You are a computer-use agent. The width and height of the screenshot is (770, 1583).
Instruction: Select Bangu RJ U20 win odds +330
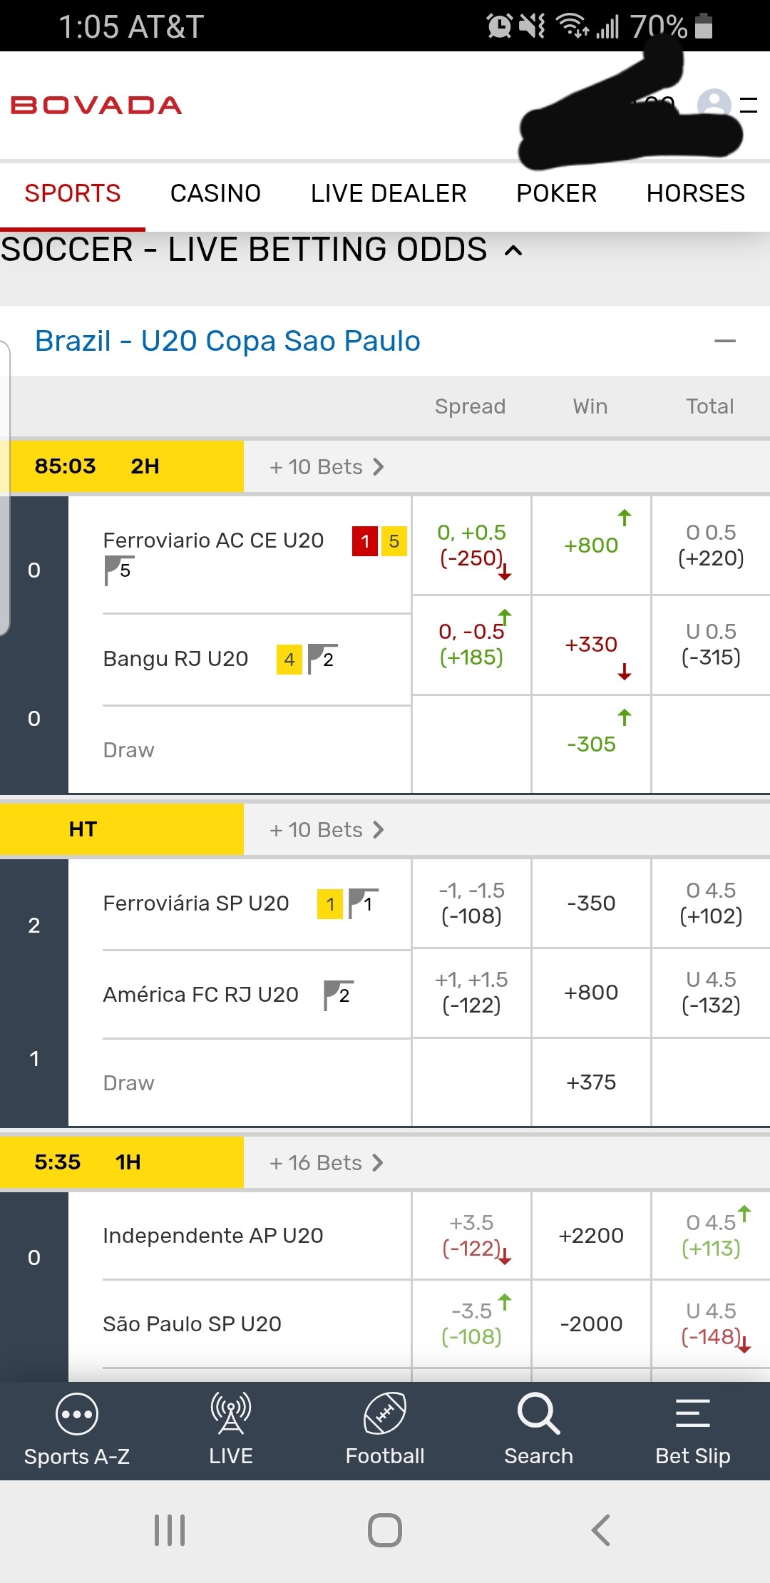[591, 645]
